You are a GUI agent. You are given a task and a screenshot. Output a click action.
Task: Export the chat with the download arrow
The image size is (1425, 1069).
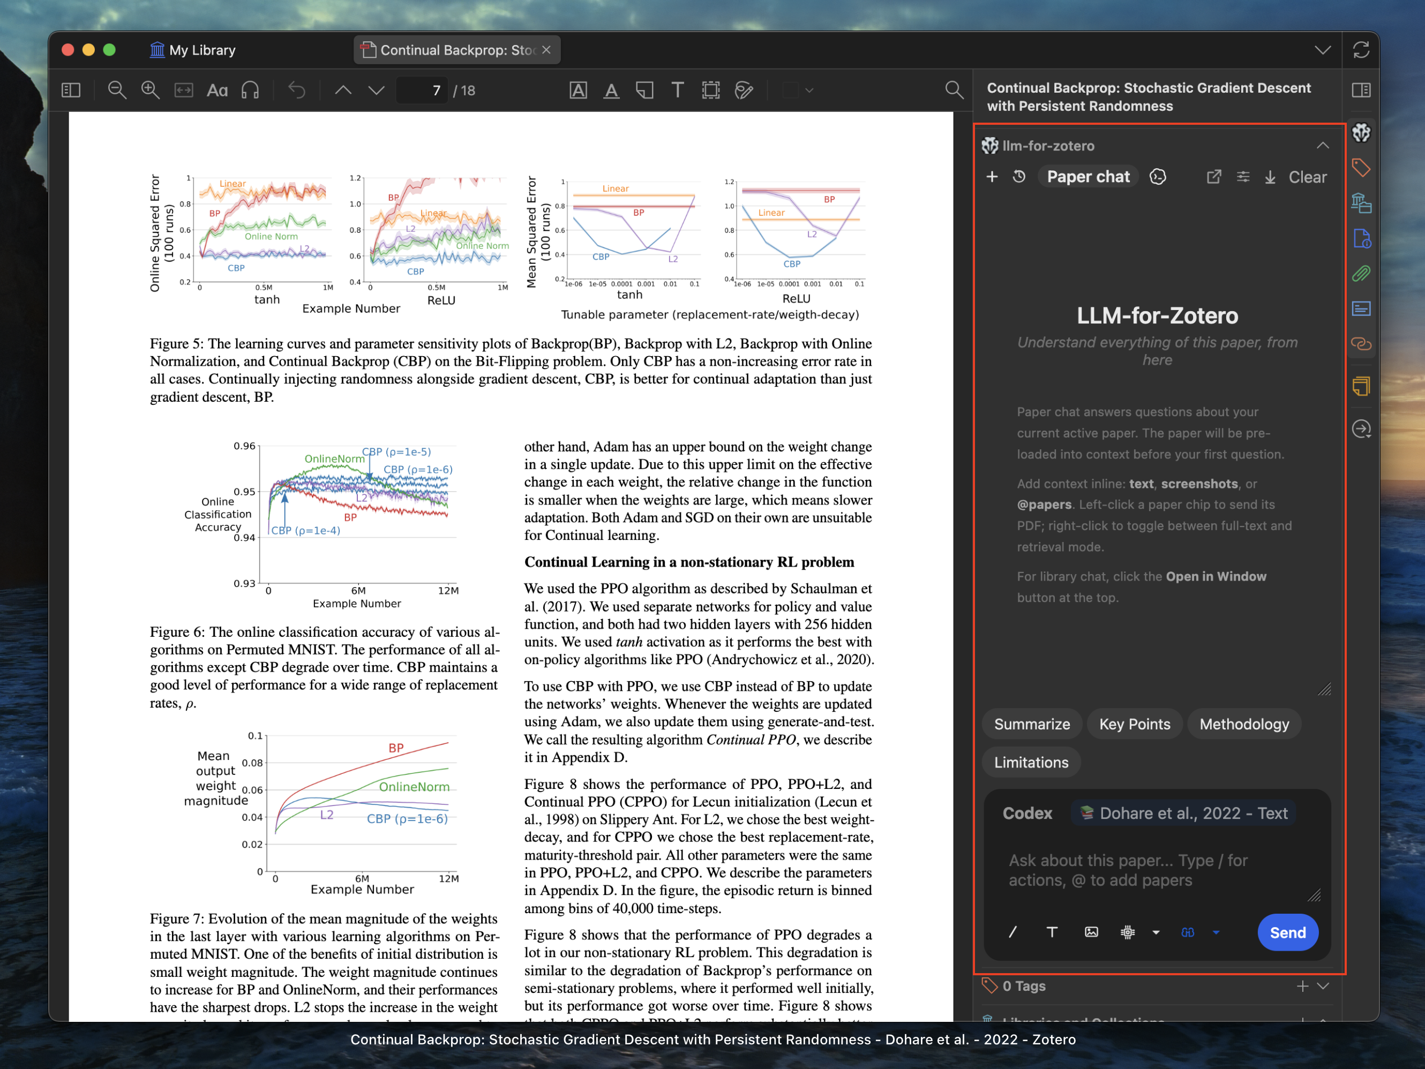(1270, 177)
